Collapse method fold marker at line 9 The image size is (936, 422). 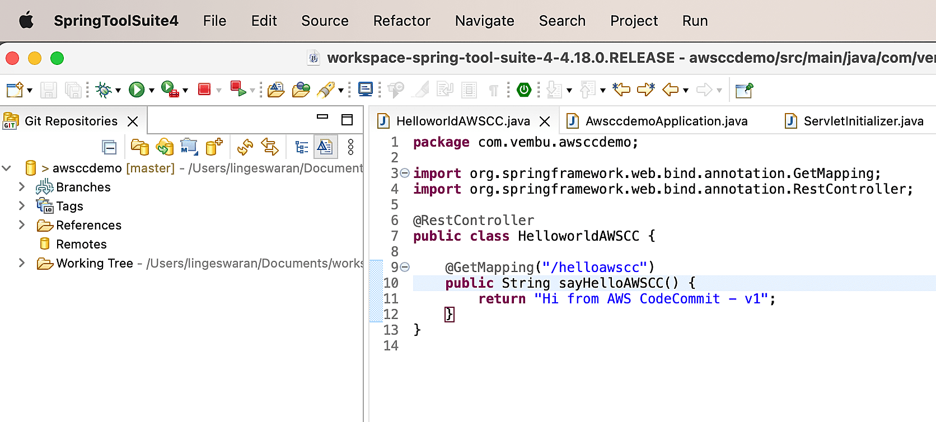tap(405, 267)
